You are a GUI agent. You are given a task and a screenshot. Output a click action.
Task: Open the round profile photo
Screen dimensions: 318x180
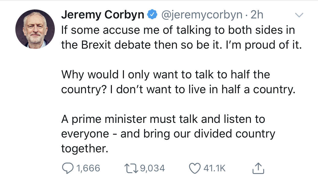click(x=35, y=29)
